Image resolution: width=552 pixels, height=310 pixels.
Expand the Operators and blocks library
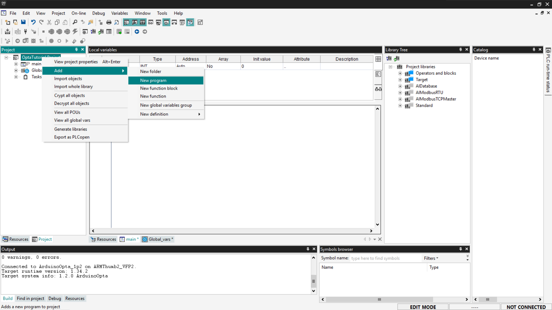[x=400, y=73]
